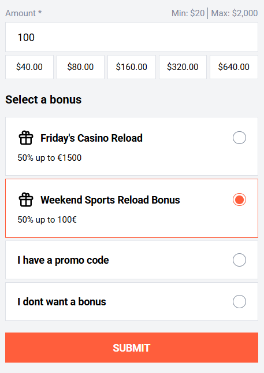Select the Friday's Casino Reload radio button
The width and height of the screenshot is (264, 373).
(x=239, y=138)
